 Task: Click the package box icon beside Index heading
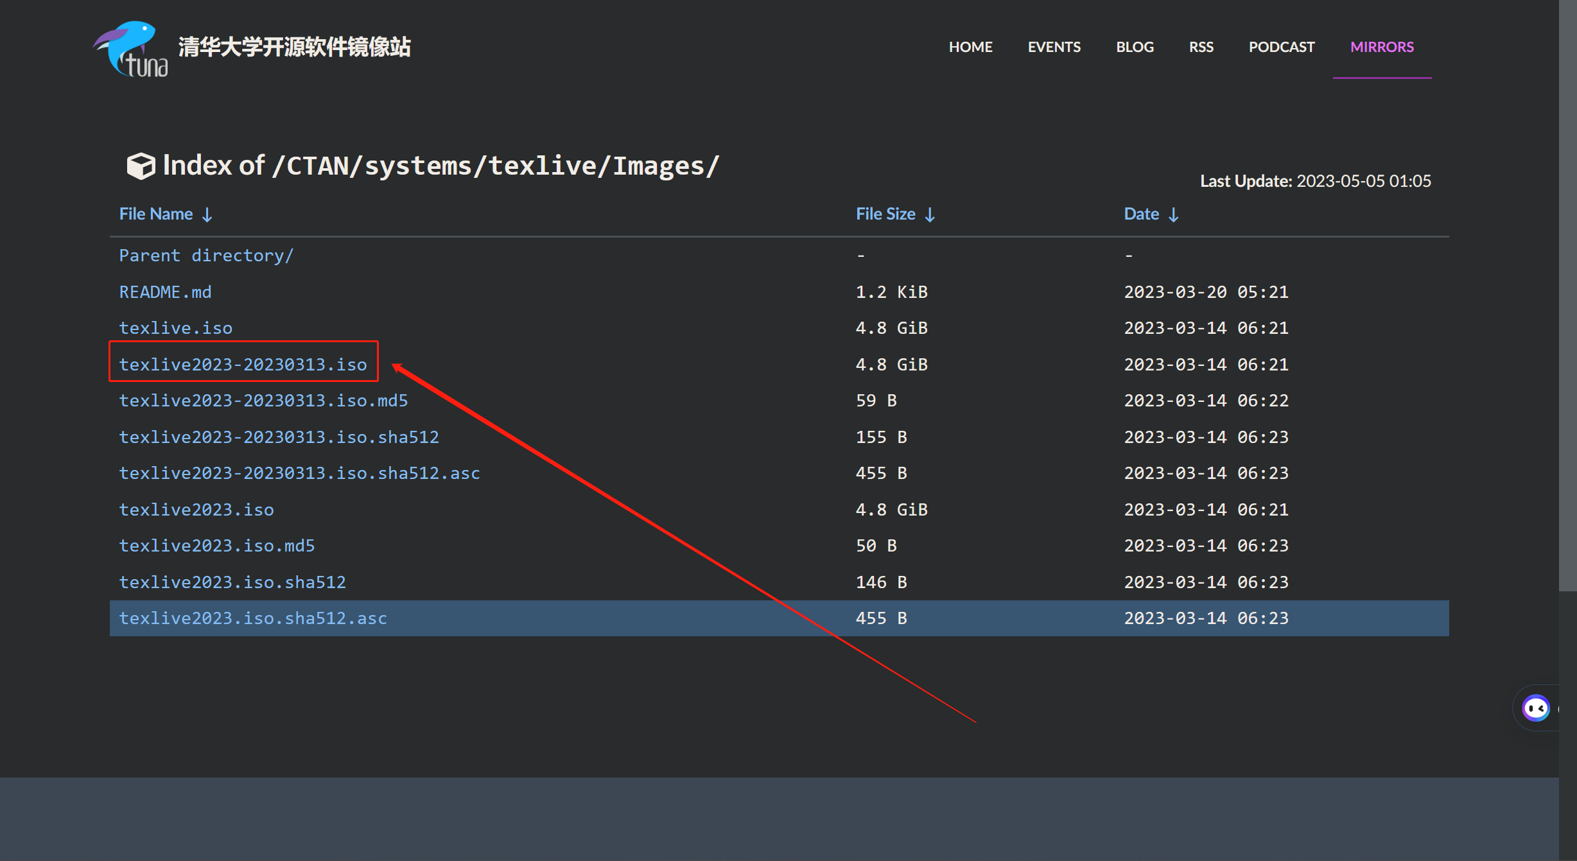pos(141,166)
